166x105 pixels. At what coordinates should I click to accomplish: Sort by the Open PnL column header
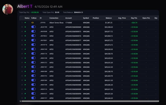(x=146, y=18)
